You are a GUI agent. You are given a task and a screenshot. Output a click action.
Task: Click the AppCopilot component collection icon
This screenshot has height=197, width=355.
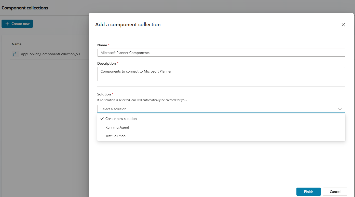15,54
